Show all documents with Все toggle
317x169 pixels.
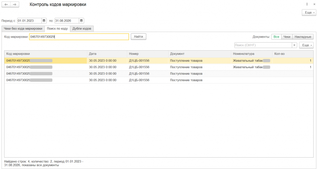pos(276,37)
